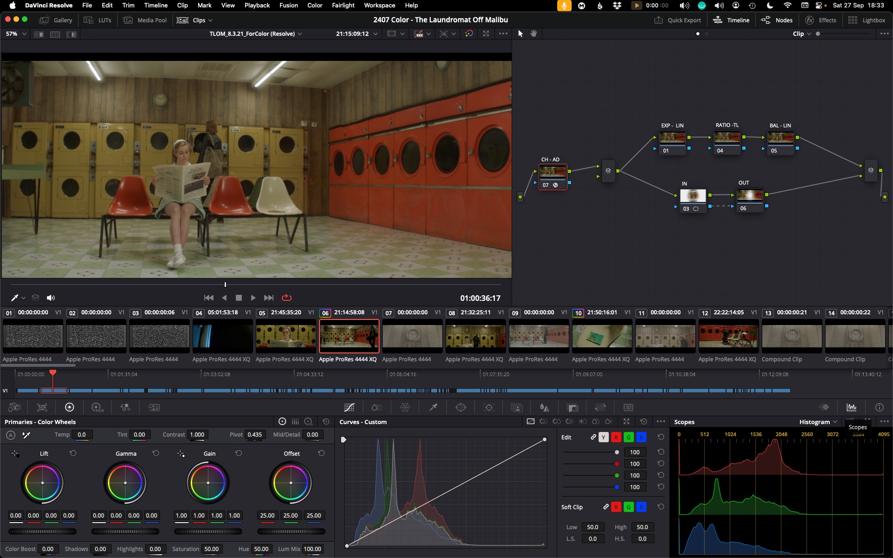The height and width of the screenshot is (558, 893).
Task: Select the HDR color wheels palette
Action: [97, 407]
